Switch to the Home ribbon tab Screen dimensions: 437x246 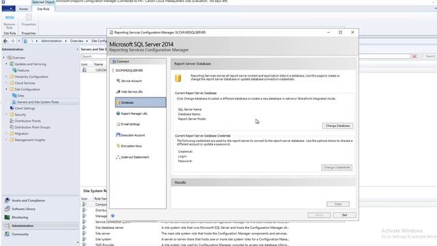[23, 9]
